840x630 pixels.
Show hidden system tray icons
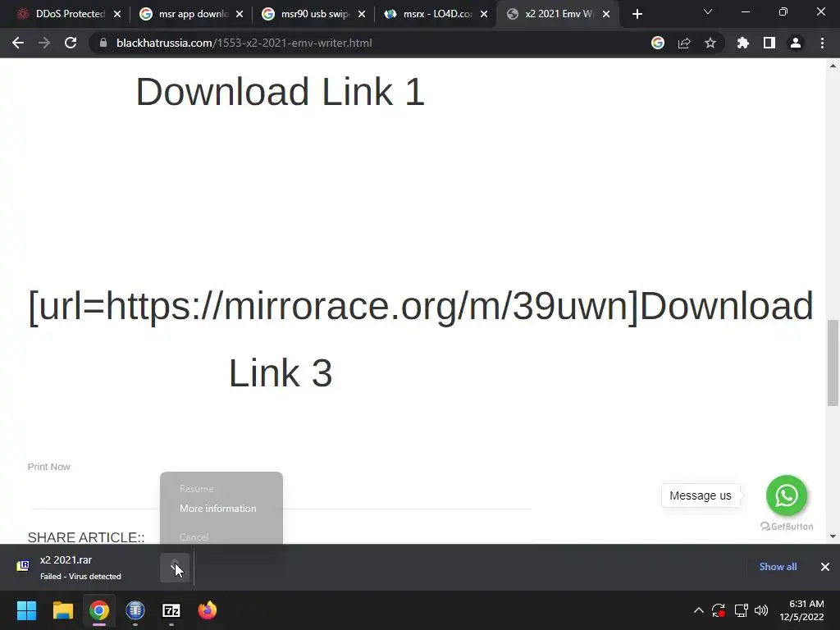(699, 610)
